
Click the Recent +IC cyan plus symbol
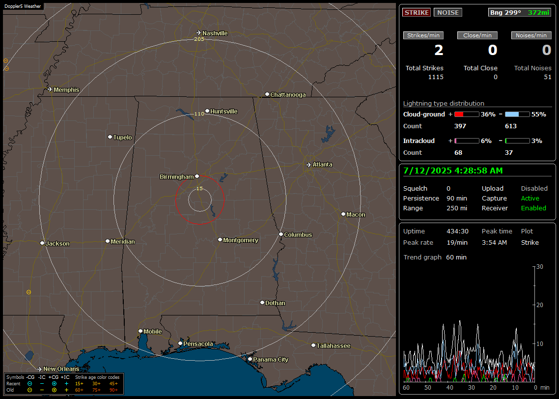coord(66,384)
